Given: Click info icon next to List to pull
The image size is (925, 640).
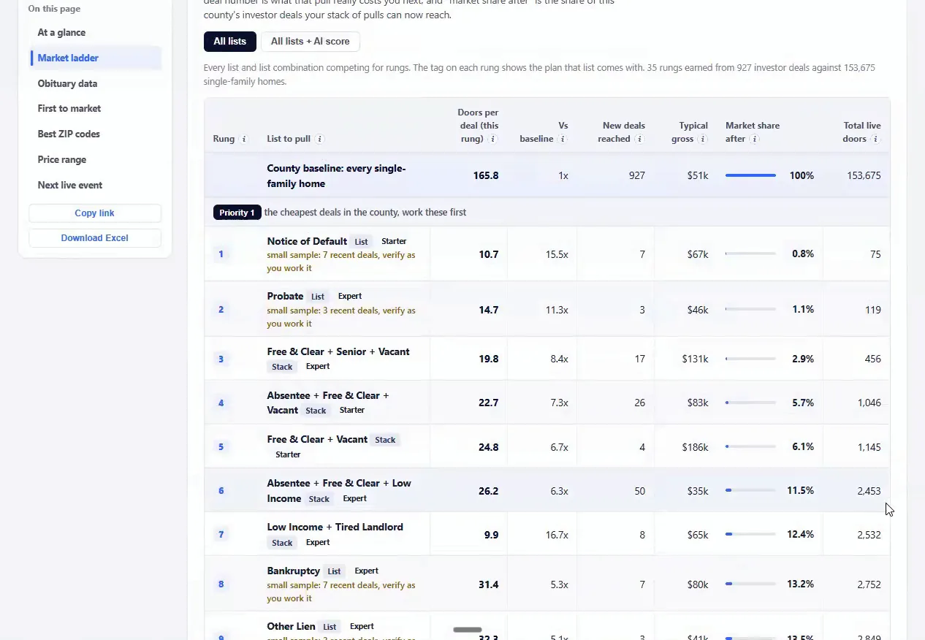Looking at the screenshot, I should (320, 139).
